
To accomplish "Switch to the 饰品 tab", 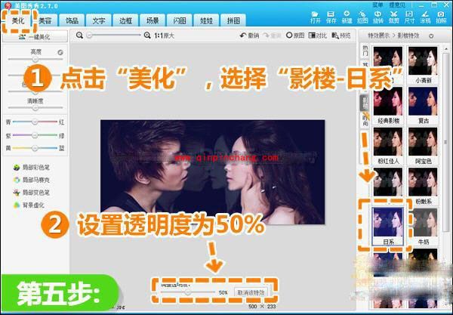I will 72,20.
